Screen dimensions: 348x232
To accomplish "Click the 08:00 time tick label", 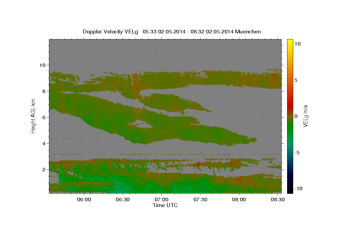I will pos(239,200).
